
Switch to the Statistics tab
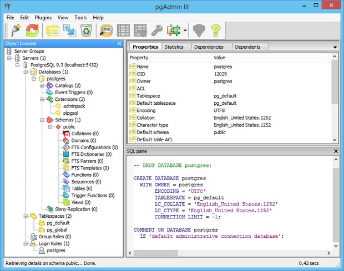coord(174,47)
